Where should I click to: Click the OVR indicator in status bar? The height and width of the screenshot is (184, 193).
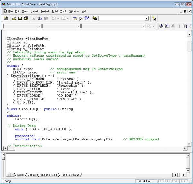(175, 181)
